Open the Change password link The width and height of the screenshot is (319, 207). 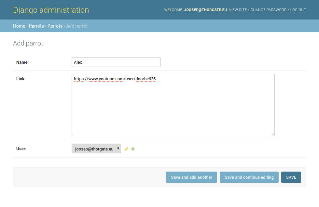coord(268,10)
